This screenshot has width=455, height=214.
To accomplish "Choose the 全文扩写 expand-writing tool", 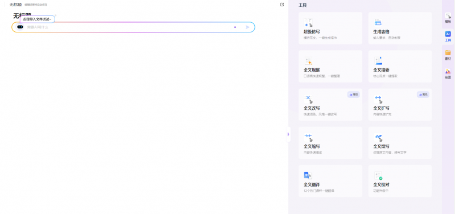I will coord(400,105).
